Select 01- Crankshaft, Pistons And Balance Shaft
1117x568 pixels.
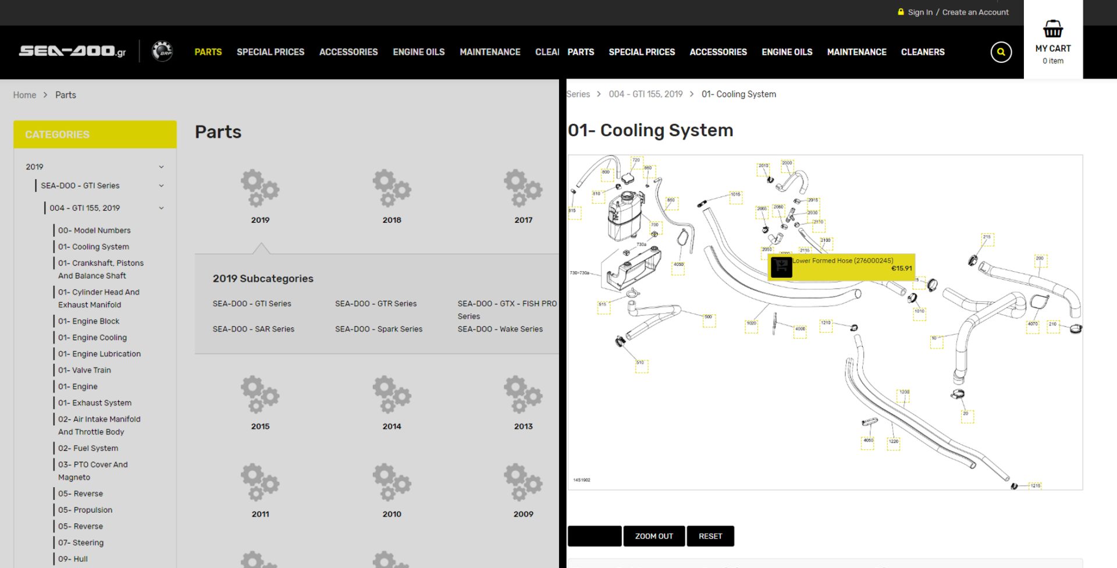point(101,269)
